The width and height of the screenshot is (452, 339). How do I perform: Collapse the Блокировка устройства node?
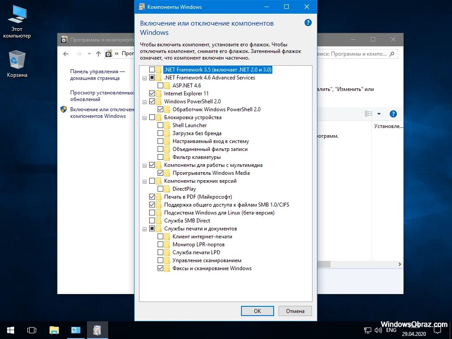[x=145, y=118]
